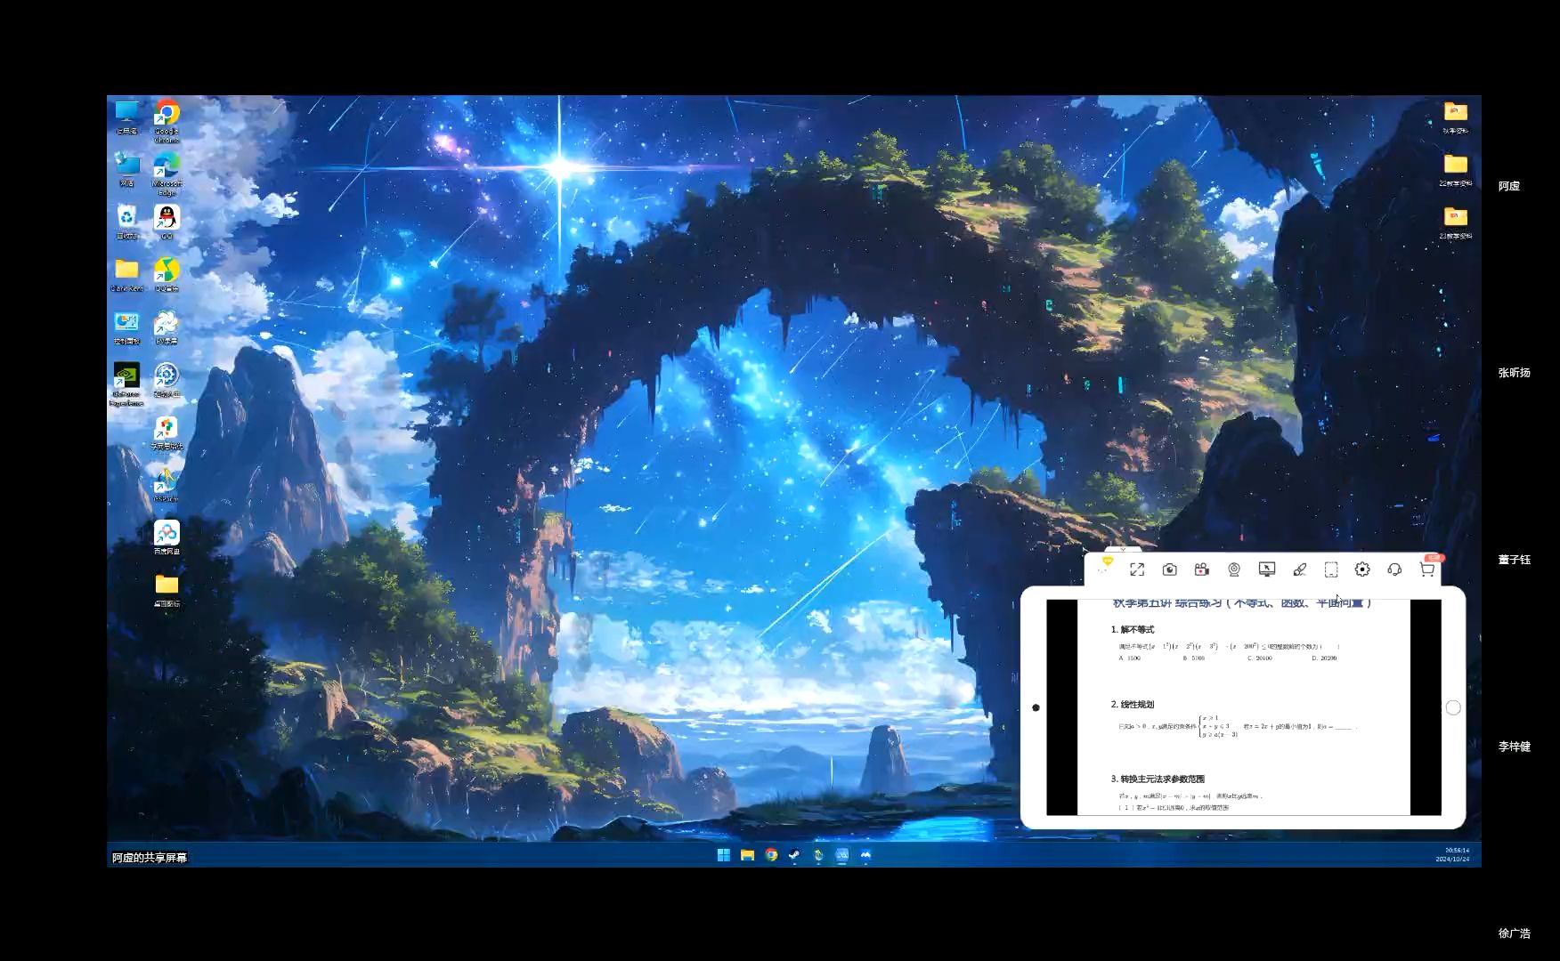1560x961 pixels.
Task: Open the GeForce Experience shortcut
Action: pyautogui.click(x=126, y=384)
